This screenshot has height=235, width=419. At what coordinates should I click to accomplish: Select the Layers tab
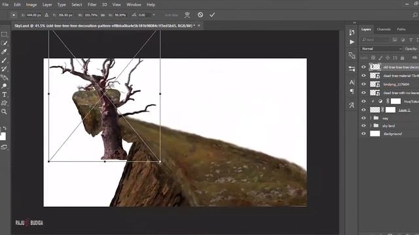coord(366,29)
